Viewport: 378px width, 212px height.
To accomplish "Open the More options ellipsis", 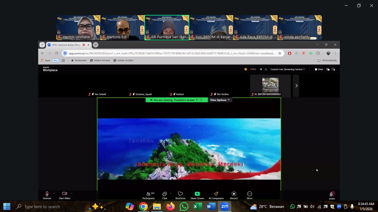I will (x=250, y=194).
